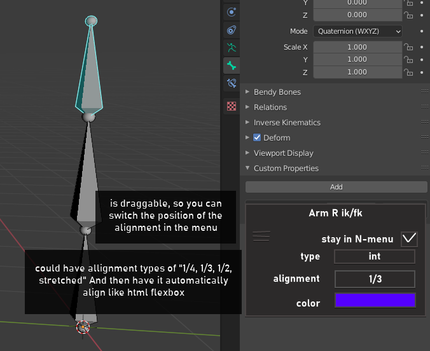Switch to the Bone properties tab

tap(232, 65)
